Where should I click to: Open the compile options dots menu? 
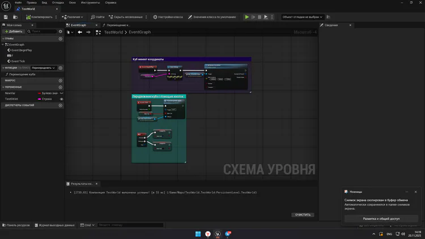[56, 17]
